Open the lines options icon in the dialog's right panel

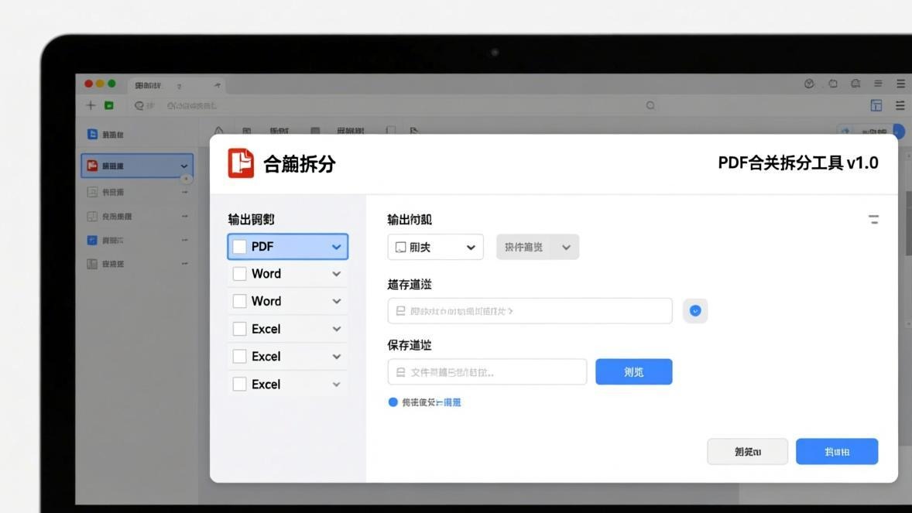(x=873, y=219)
